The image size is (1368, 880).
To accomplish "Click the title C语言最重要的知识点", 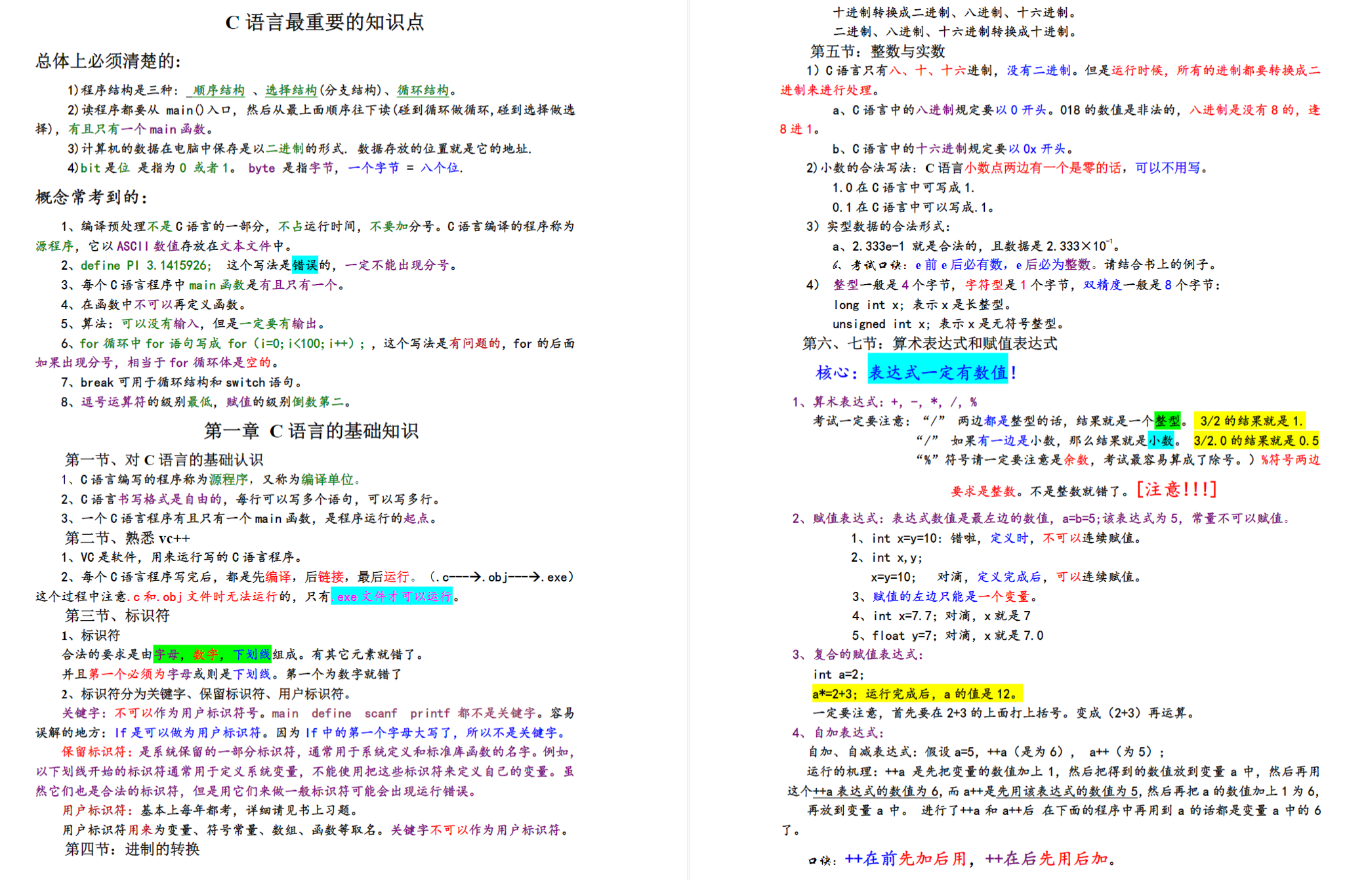I will (325, 22).
